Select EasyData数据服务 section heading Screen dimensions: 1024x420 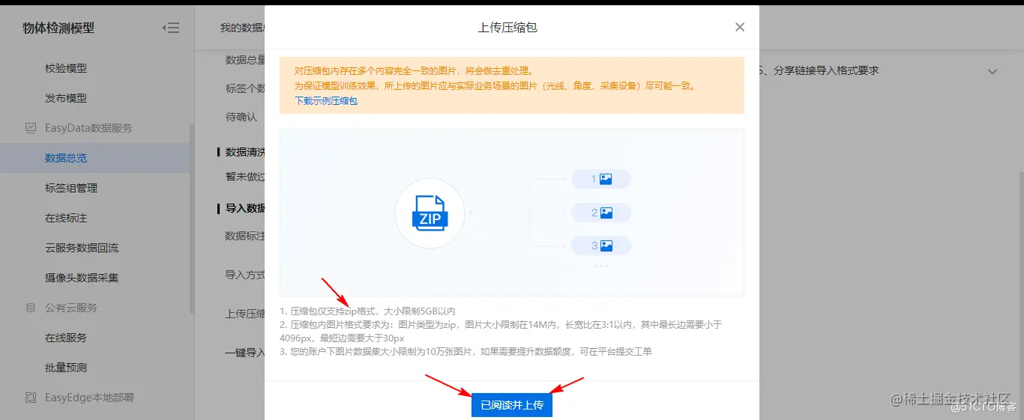[x=88, y=128]
